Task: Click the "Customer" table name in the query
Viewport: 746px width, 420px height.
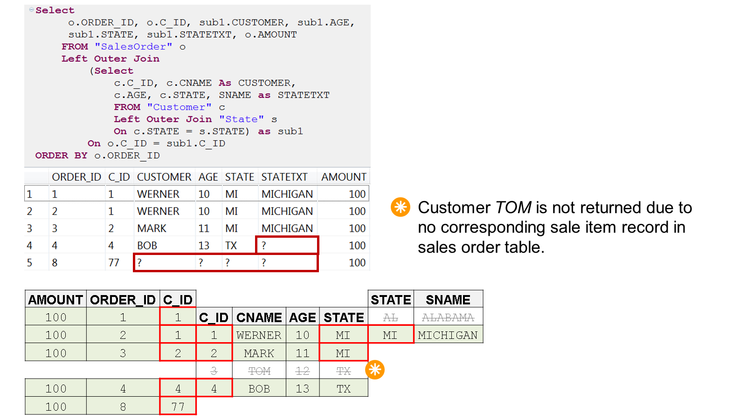Action: [179, 107]
